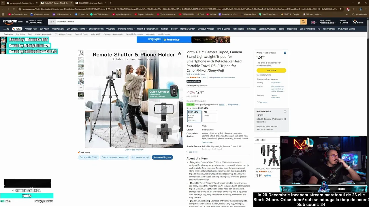Expand See more below Special feature
The image size is (369, 207).
click(192, 152)
